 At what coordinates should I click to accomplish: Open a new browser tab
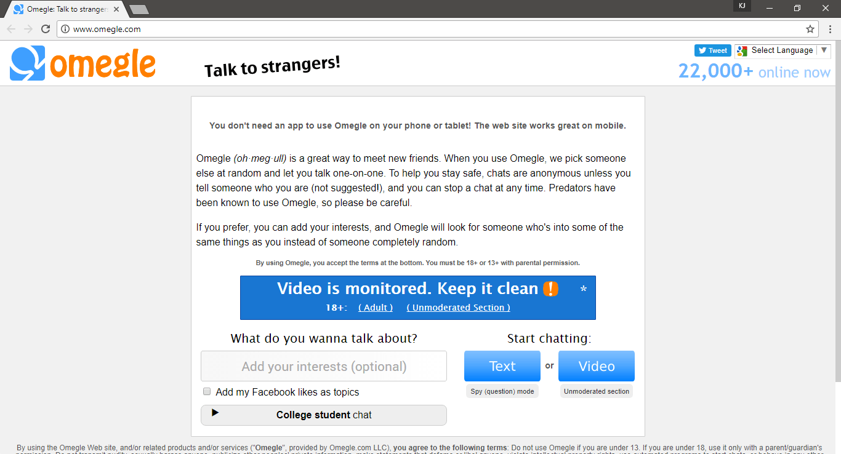tap(139, 9)
